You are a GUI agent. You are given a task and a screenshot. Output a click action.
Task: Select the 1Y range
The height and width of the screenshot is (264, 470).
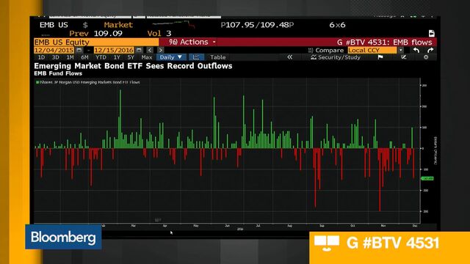pyautogui.click(x=117, y=57)
